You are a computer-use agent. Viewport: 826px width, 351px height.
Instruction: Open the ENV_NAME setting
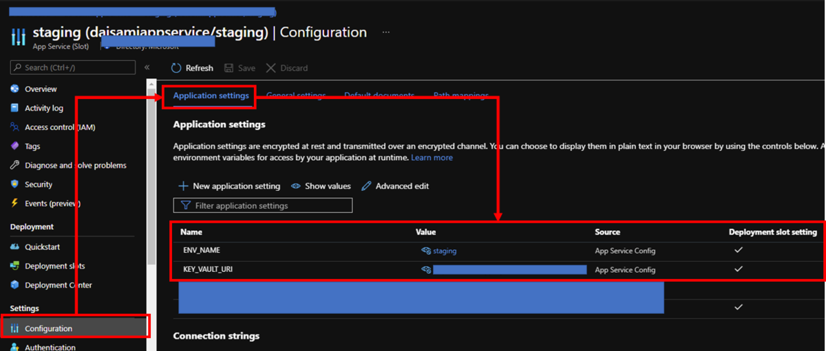tap(202, 251)
